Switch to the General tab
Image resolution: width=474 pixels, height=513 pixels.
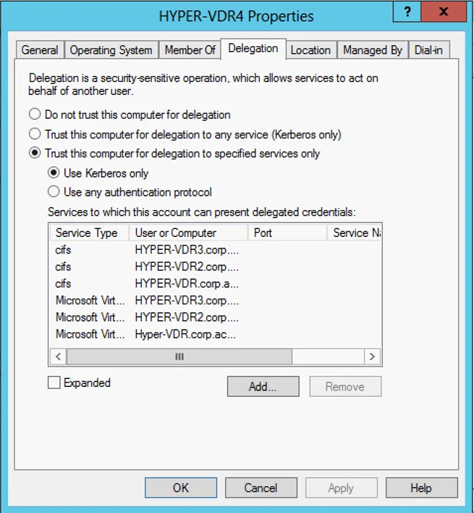click(x=40, y=50)
